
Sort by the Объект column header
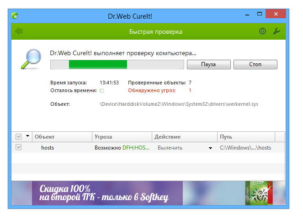(62, 137)
